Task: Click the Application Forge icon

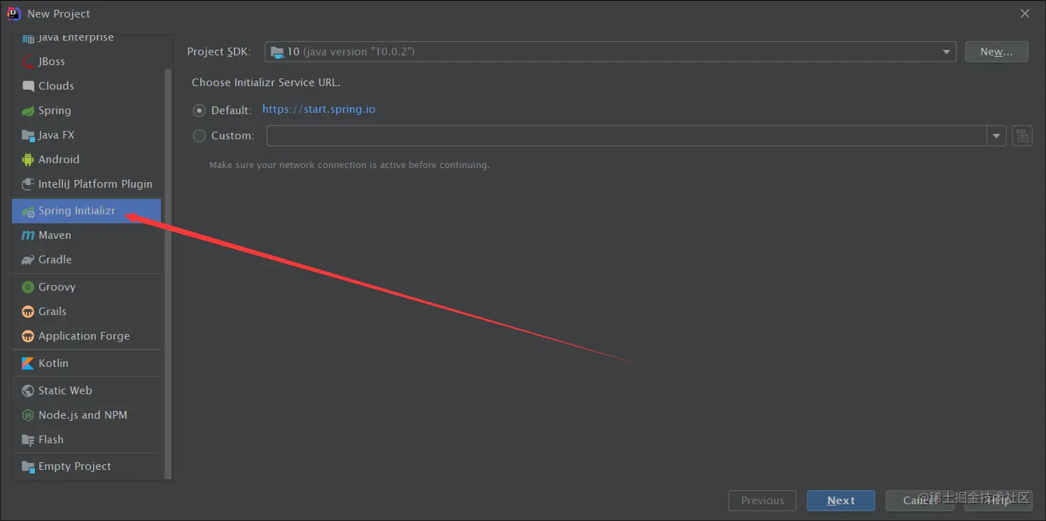Action: (x=28, y=336)
